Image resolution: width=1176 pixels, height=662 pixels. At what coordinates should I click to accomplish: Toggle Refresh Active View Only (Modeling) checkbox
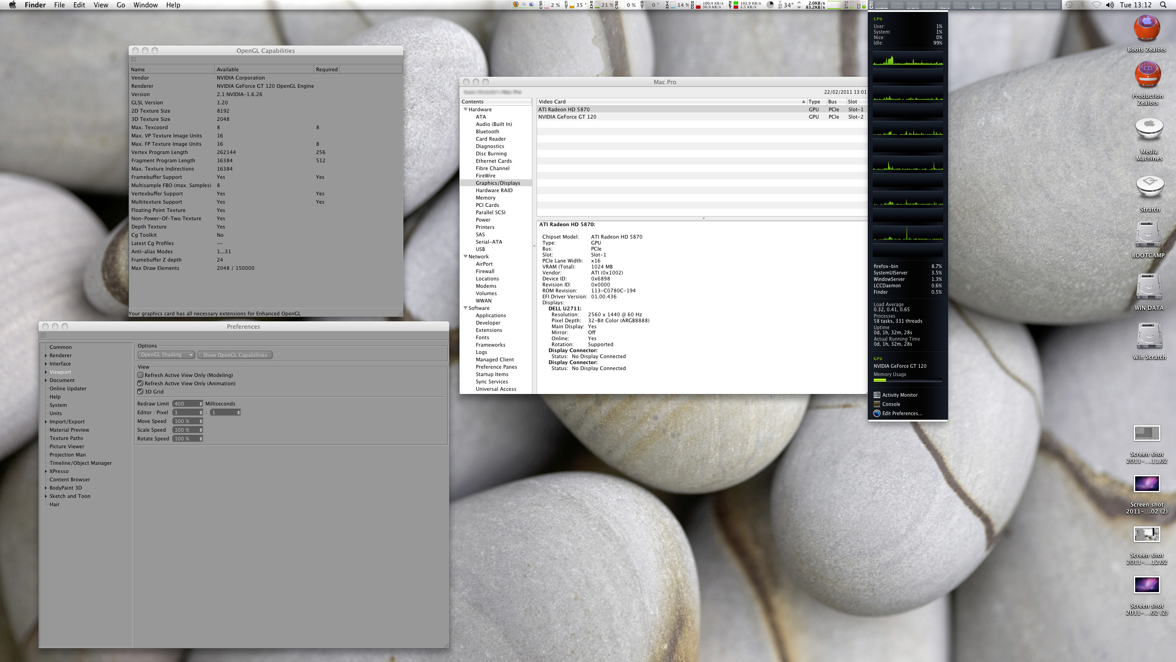[141, 375]
